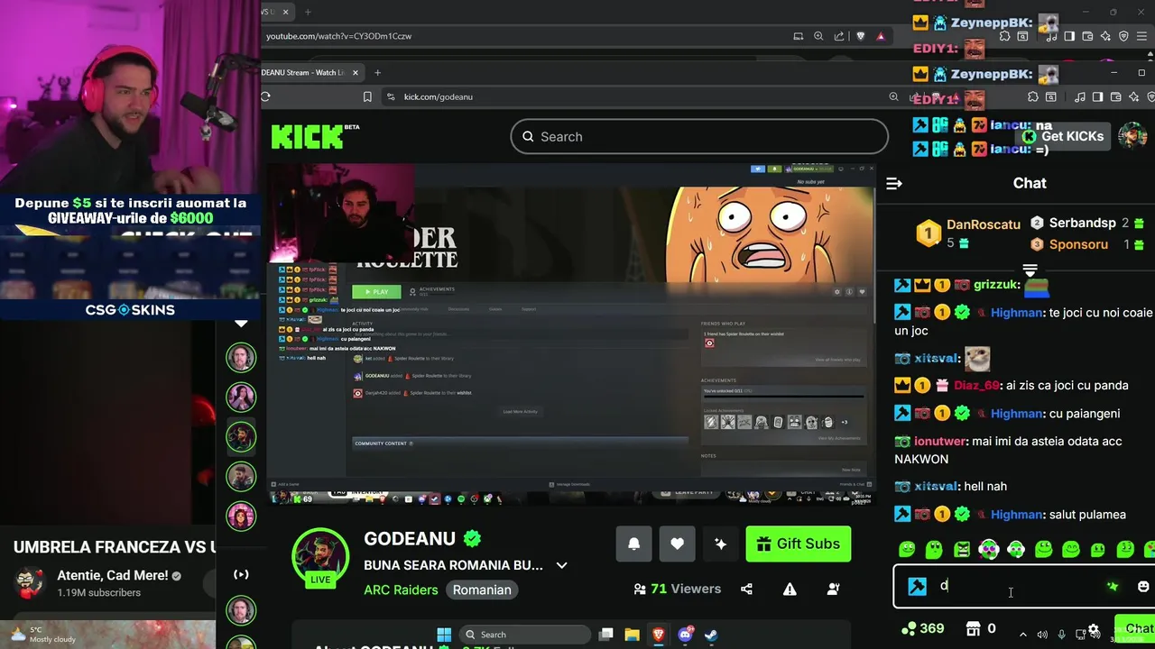
Task: Open the emoji picker smiley in the chat box
Action: tap(1143, 586)
